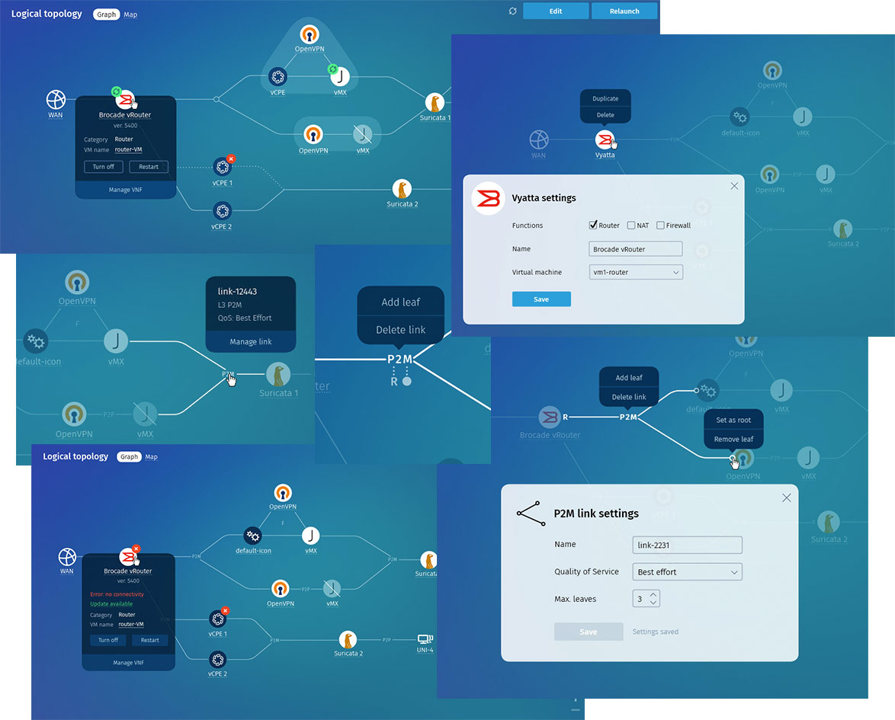
Task: Select the OpenVPN node atop the triangle group
Action: [310, 34]
